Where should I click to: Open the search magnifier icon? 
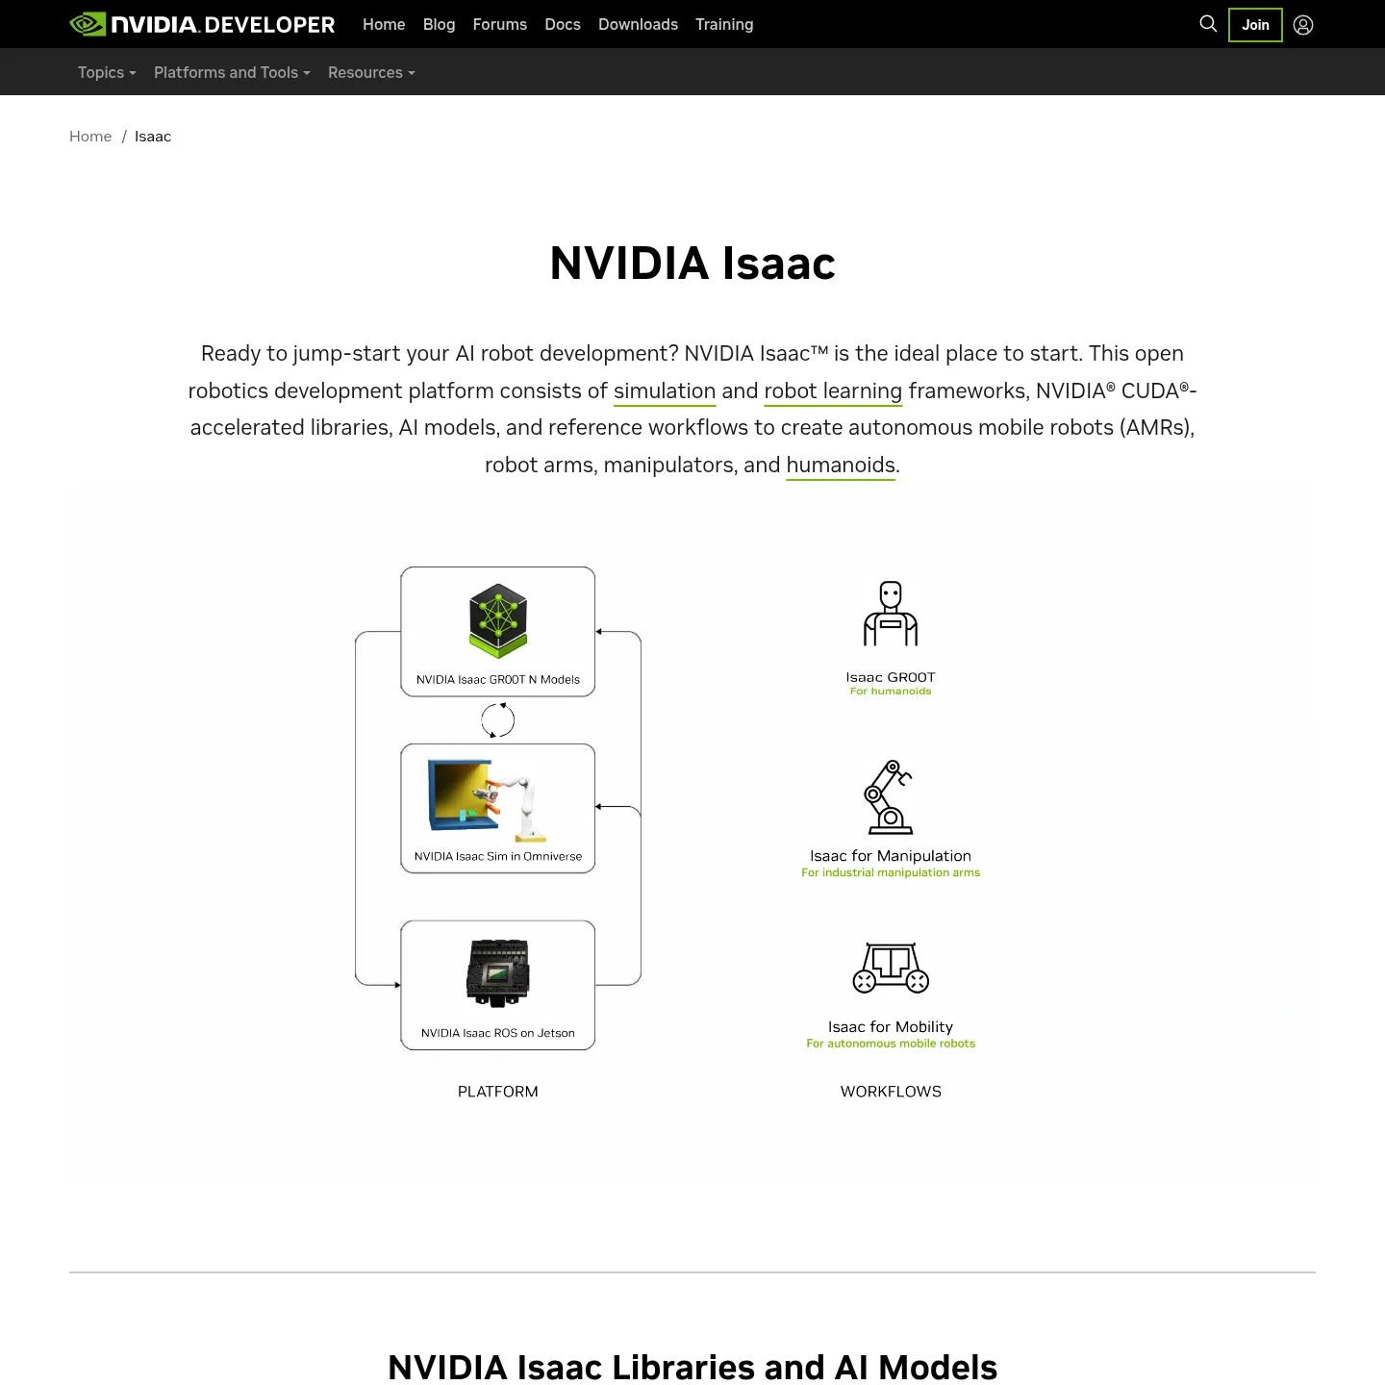pyautogui.click(x=1208, y=24)
